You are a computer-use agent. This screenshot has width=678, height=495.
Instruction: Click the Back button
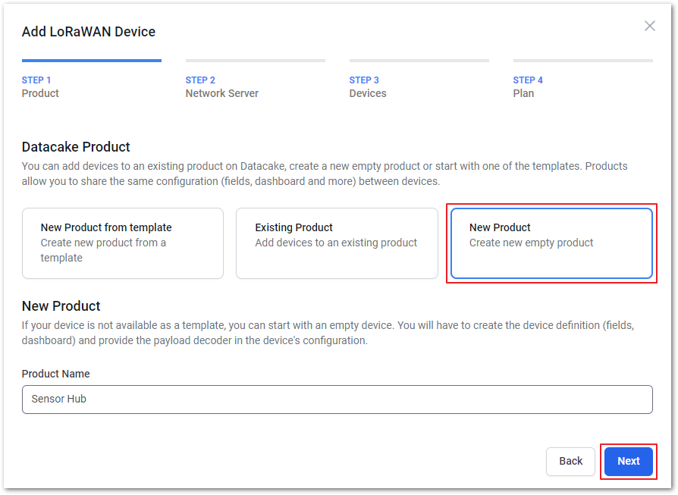pos(570,462)
